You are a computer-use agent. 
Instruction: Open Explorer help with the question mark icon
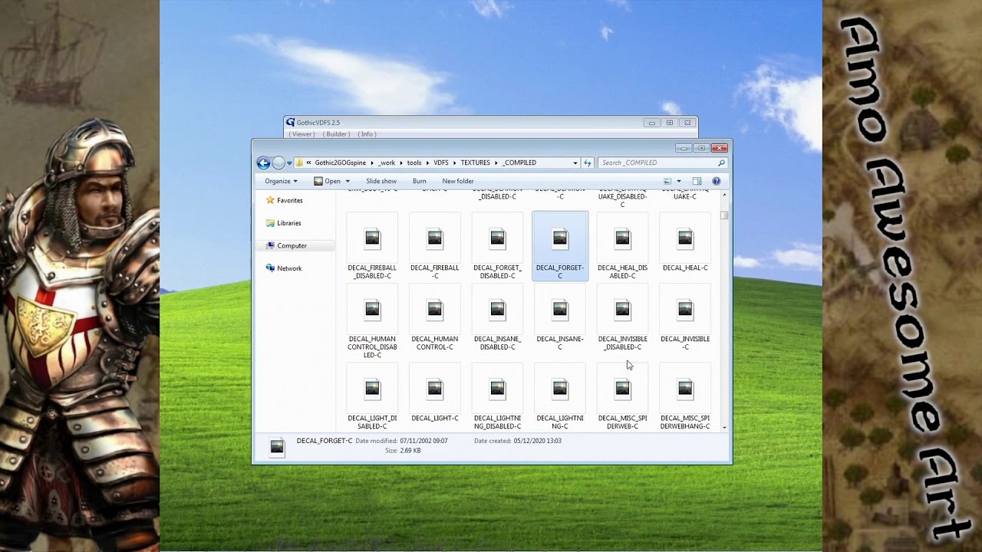pos(717,181)
